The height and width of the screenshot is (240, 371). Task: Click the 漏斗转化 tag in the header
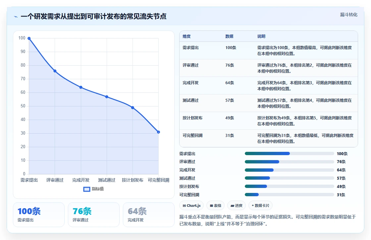(x=348, y=15)
